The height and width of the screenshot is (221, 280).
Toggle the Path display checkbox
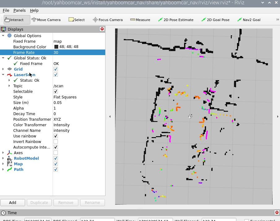click(x=55, y=169)
